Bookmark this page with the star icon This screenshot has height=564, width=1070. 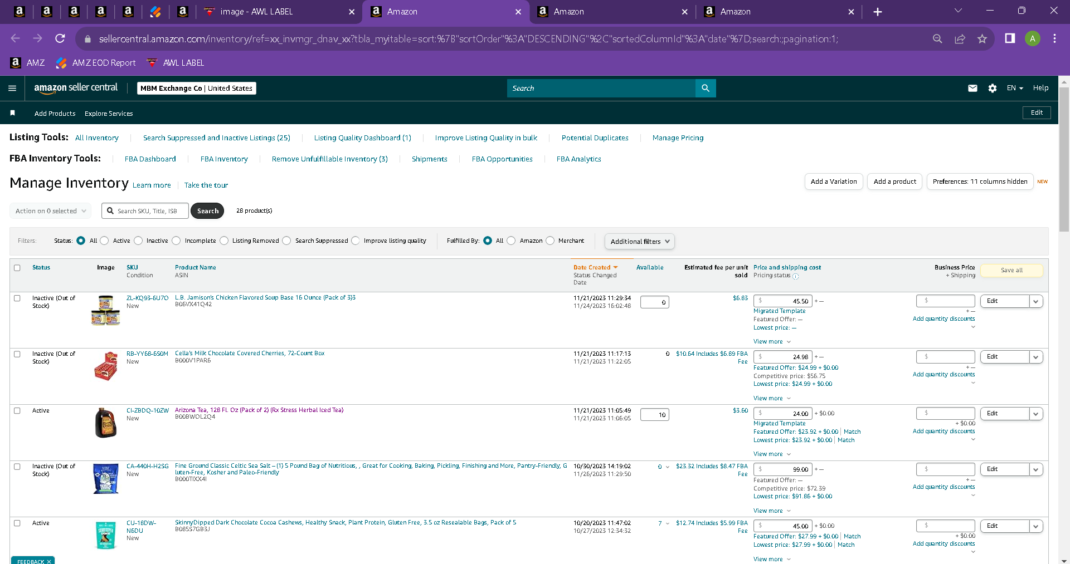point(982,38)
